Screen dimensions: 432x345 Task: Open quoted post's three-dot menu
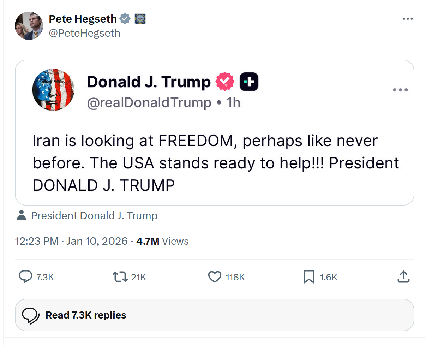400,90
